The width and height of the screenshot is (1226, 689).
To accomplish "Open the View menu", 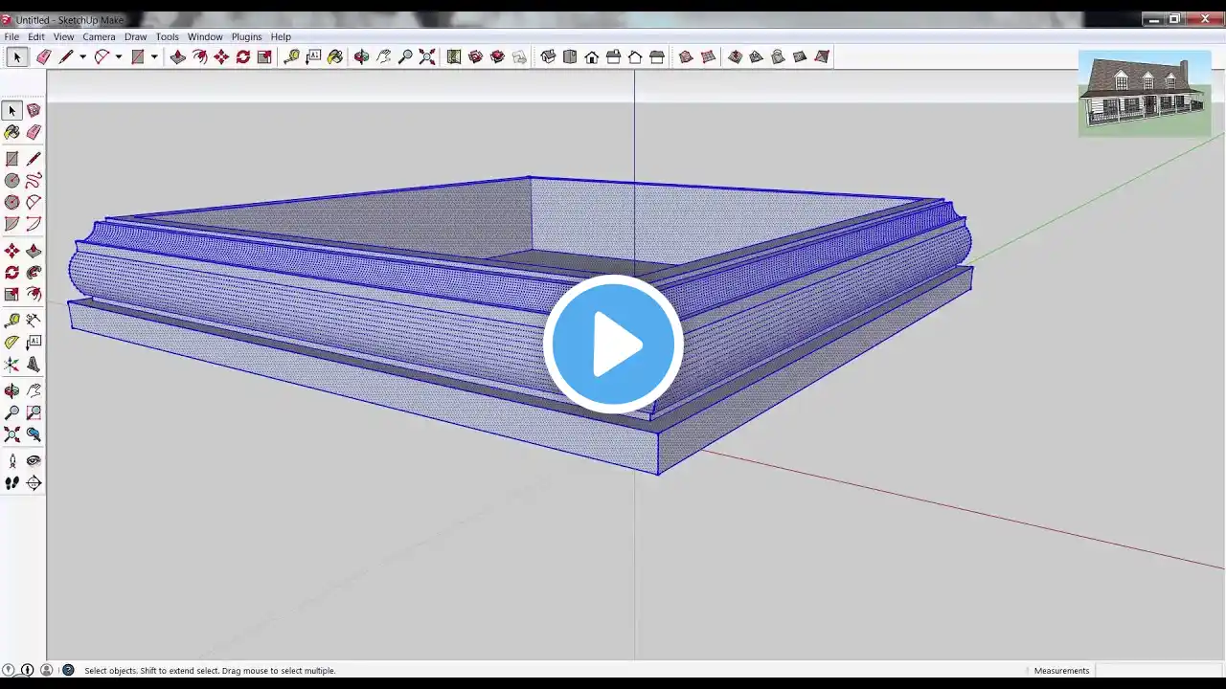I will (x=63, y=36).
